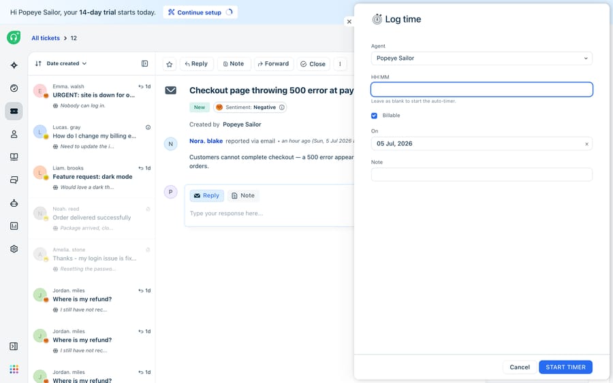Open the Analytics chart icon in sidebar
The width and height of the screenshot is (613, 383).
(x=14, y=226)
